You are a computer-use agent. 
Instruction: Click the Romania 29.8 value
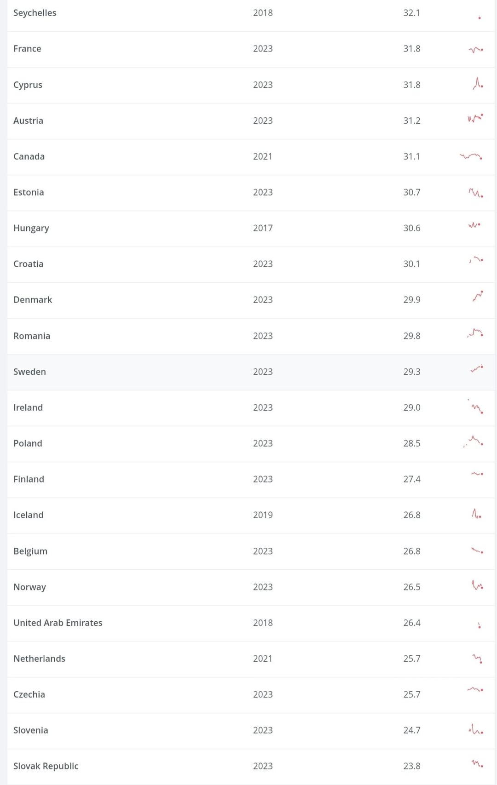pos(412,336)
